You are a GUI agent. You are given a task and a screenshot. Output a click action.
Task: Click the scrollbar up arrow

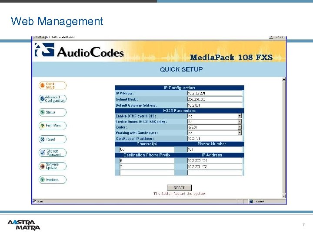point(284,79)
